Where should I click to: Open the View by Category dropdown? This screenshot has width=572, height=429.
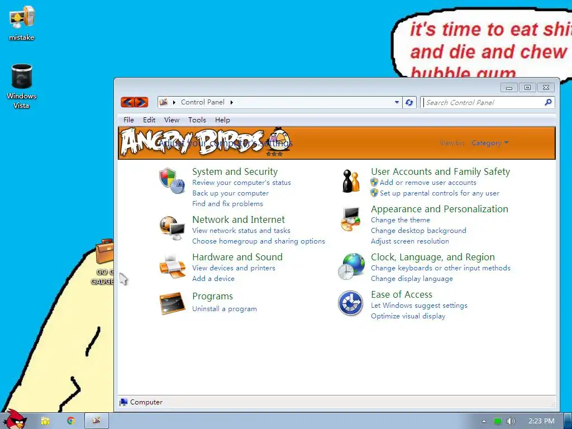click(489, 143)
